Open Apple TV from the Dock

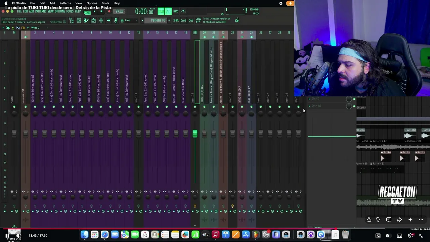point(205,235)
